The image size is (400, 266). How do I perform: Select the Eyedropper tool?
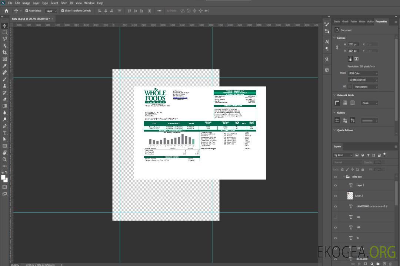[4, 66]
